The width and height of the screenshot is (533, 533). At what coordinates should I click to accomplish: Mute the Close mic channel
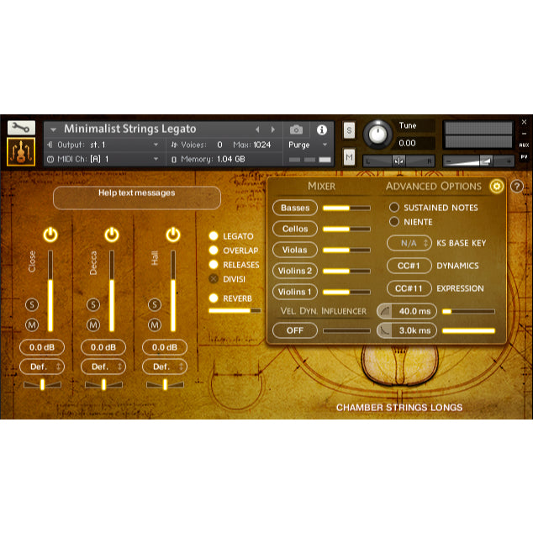click(32, 325)
